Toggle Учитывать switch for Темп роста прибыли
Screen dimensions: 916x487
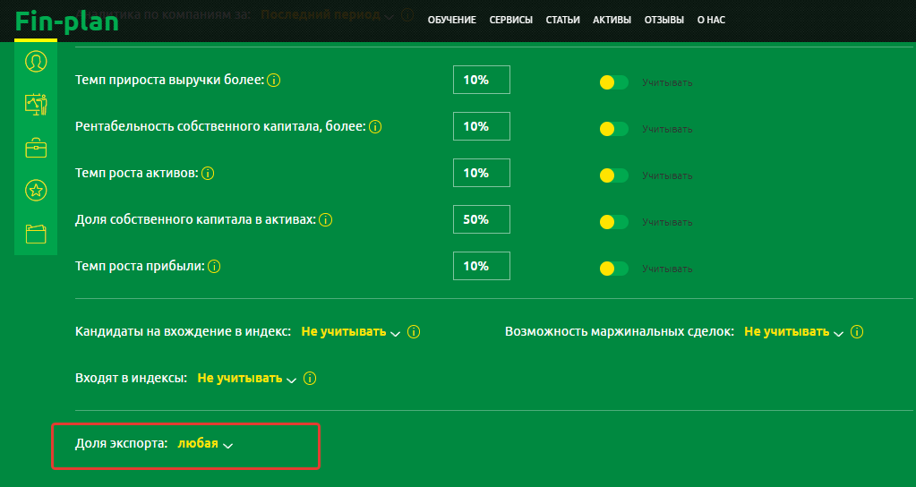613,269
